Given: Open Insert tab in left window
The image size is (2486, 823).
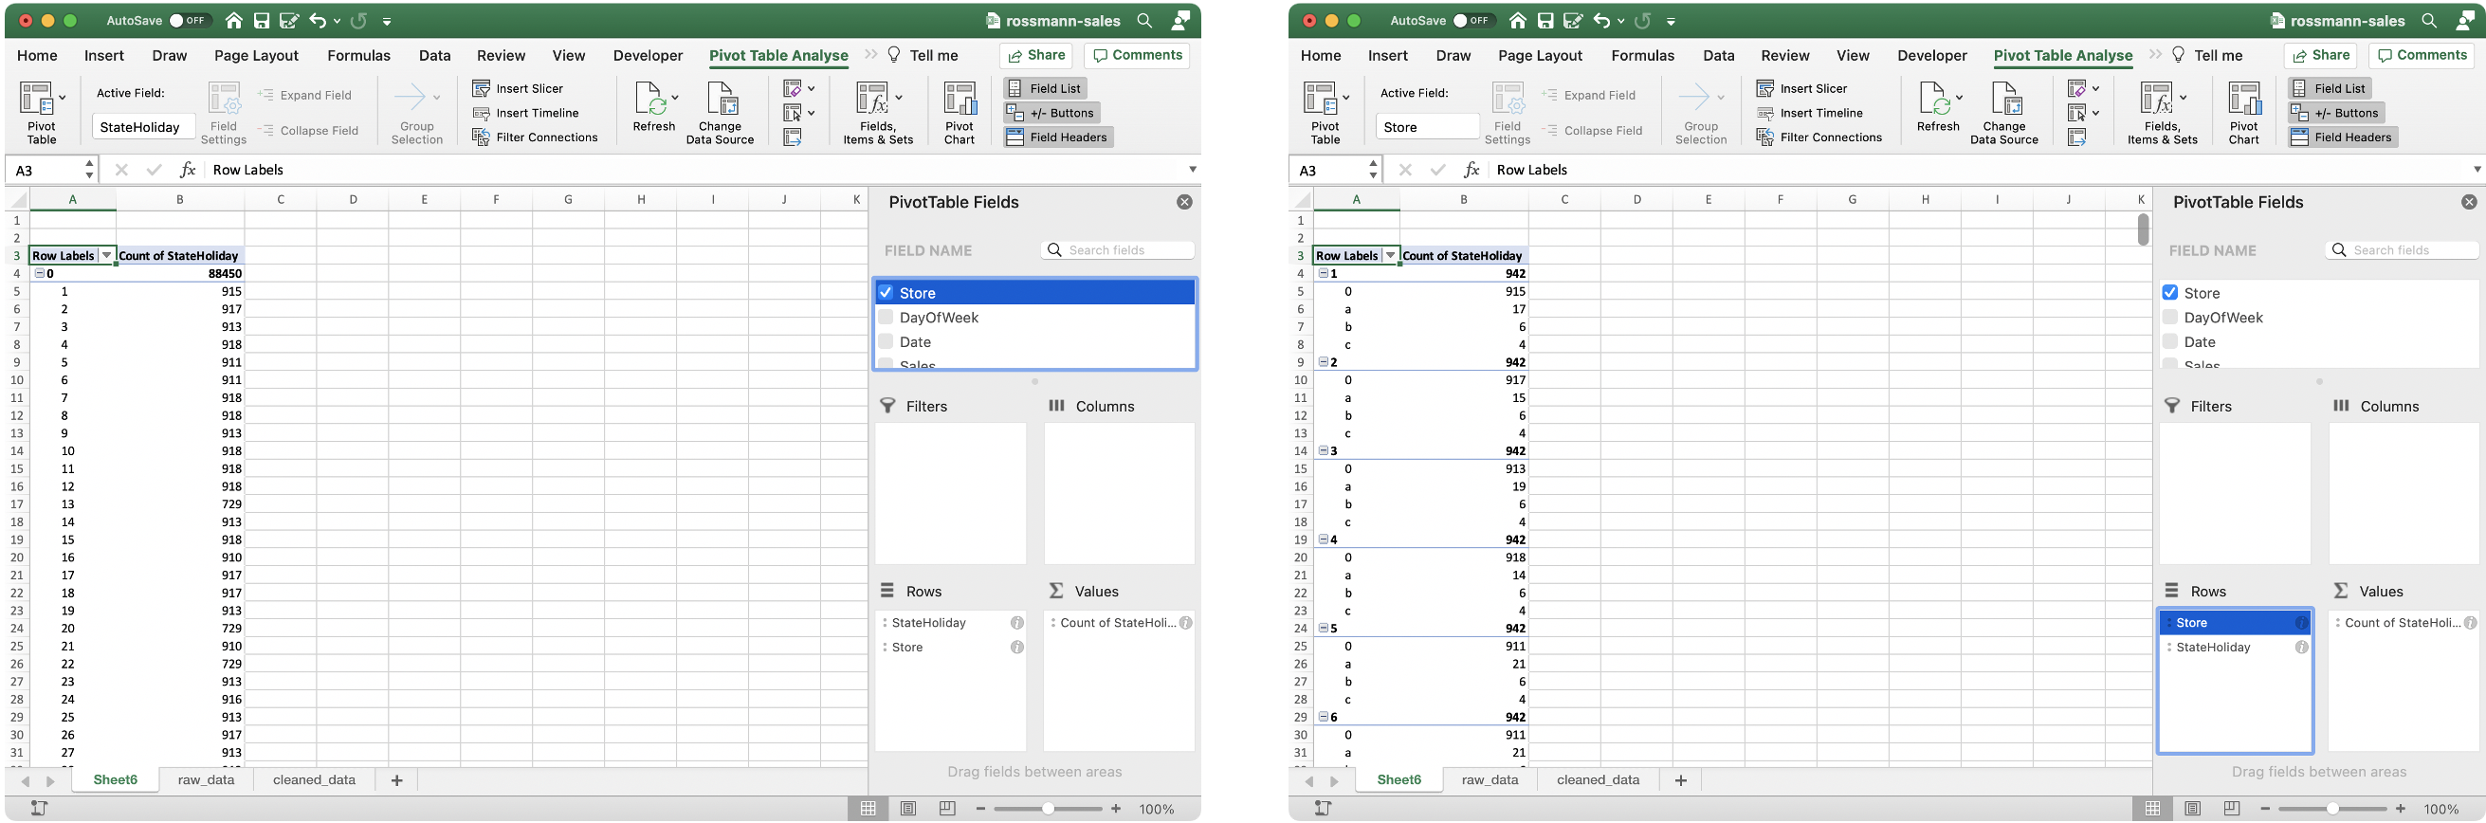Looking at the screenshot, I should 104,56.
